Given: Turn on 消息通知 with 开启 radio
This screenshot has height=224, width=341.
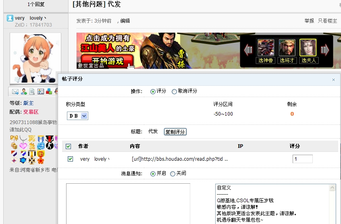Looking at the screenshot, I should click(x=153, y=174).
